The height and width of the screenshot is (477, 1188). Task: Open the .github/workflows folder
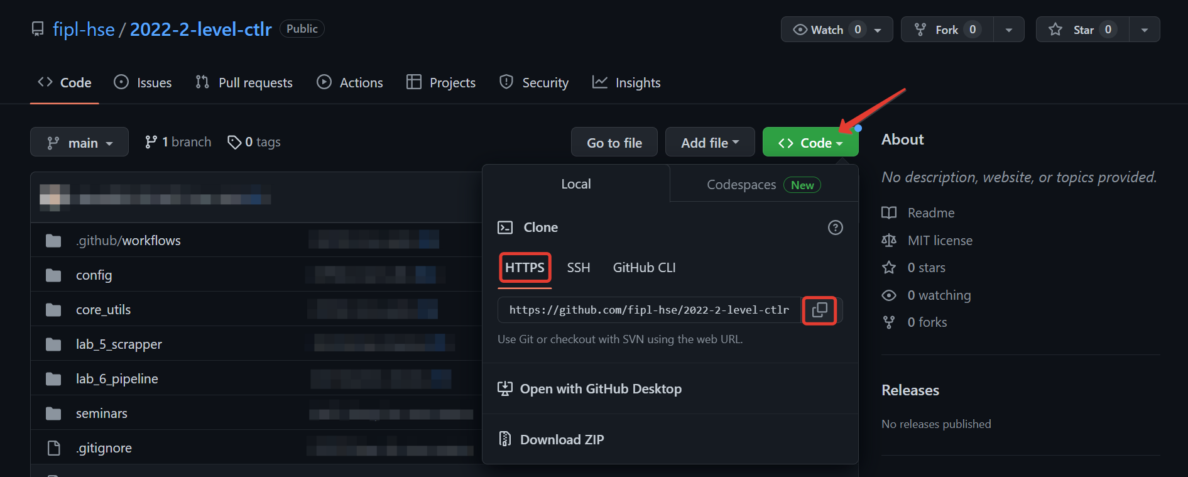[128, 241]
